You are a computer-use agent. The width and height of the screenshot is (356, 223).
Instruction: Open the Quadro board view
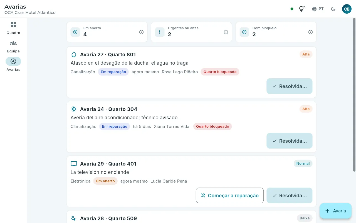[x=13, y=28]
